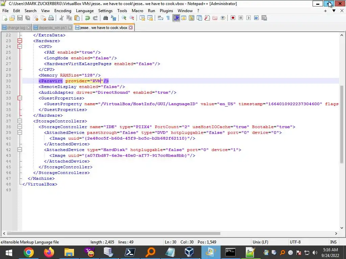This screenshot has height=259, width=346.
Task: Toggle the indent guide button
Action: coord(176,18)
